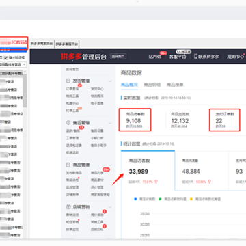Viewport: 246px width, 246px height.
Task: Open 电子面单 in the sidebar
Action: point(97,103)
